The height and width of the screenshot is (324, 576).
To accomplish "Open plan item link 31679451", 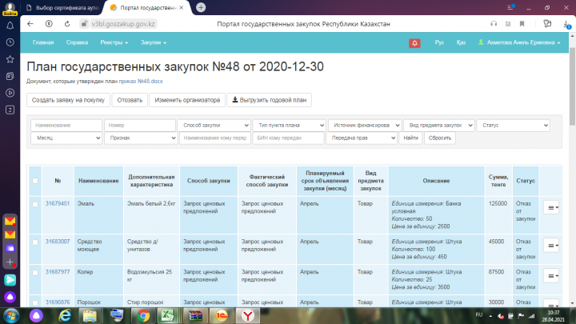I will pyautogui.click(x=58, y=203).
